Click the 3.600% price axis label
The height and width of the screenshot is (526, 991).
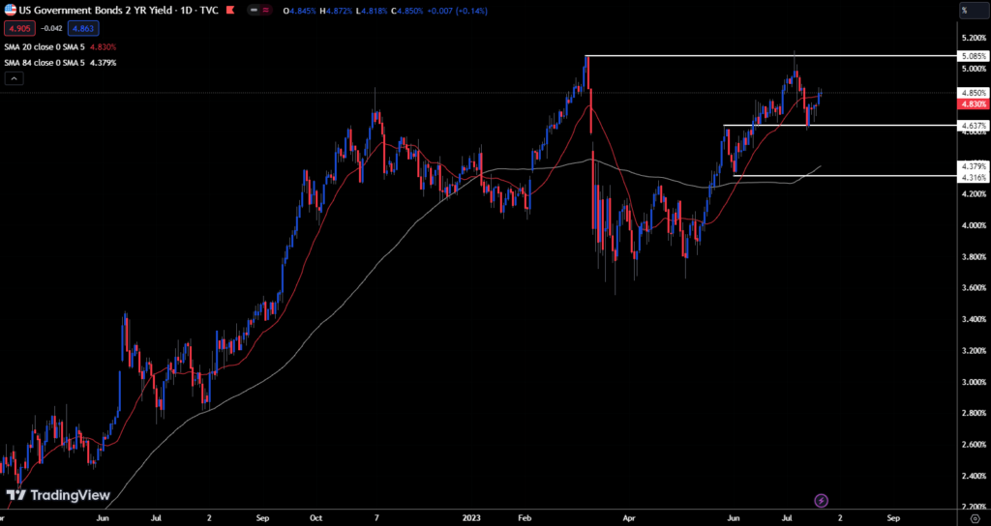pyautogui.click(x=974, y=288)
